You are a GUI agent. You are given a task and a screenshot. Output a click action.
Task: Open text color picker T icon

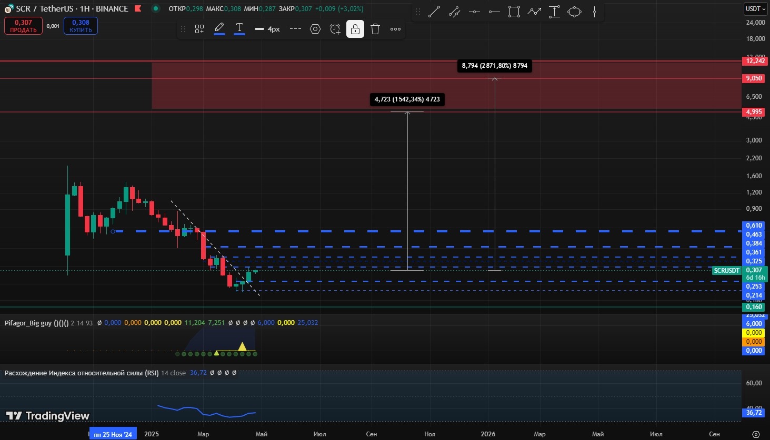click(x=239, y=28)
